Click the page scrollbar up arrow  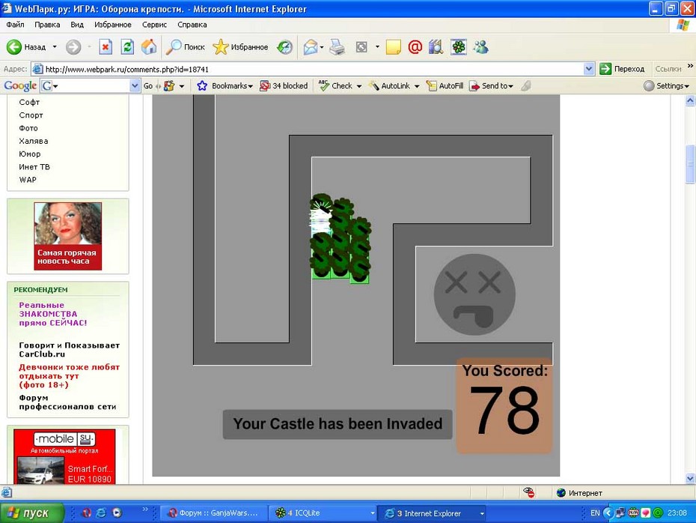pyautogui.click(x=690, y=100)
